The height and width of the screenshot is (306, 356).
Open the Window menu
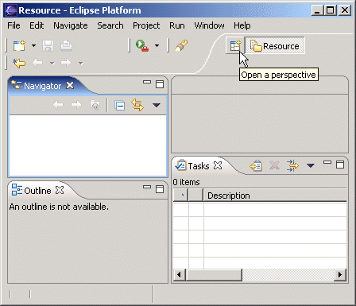209,25
